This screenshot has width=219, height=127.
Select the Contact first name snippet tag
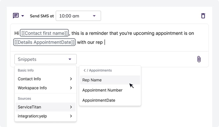point(44,33)
